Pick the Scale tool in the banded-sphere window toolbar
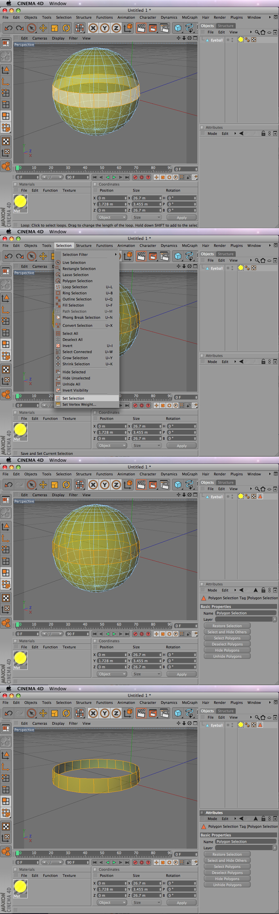This screenshot has width=279, height=914. [x=55, y=28]
